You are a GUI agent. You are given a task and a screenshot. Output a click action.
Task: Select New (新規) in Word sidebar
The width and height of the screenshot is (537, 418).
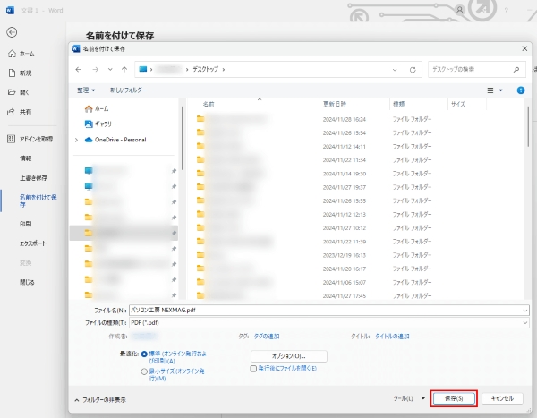pos(20,73)
